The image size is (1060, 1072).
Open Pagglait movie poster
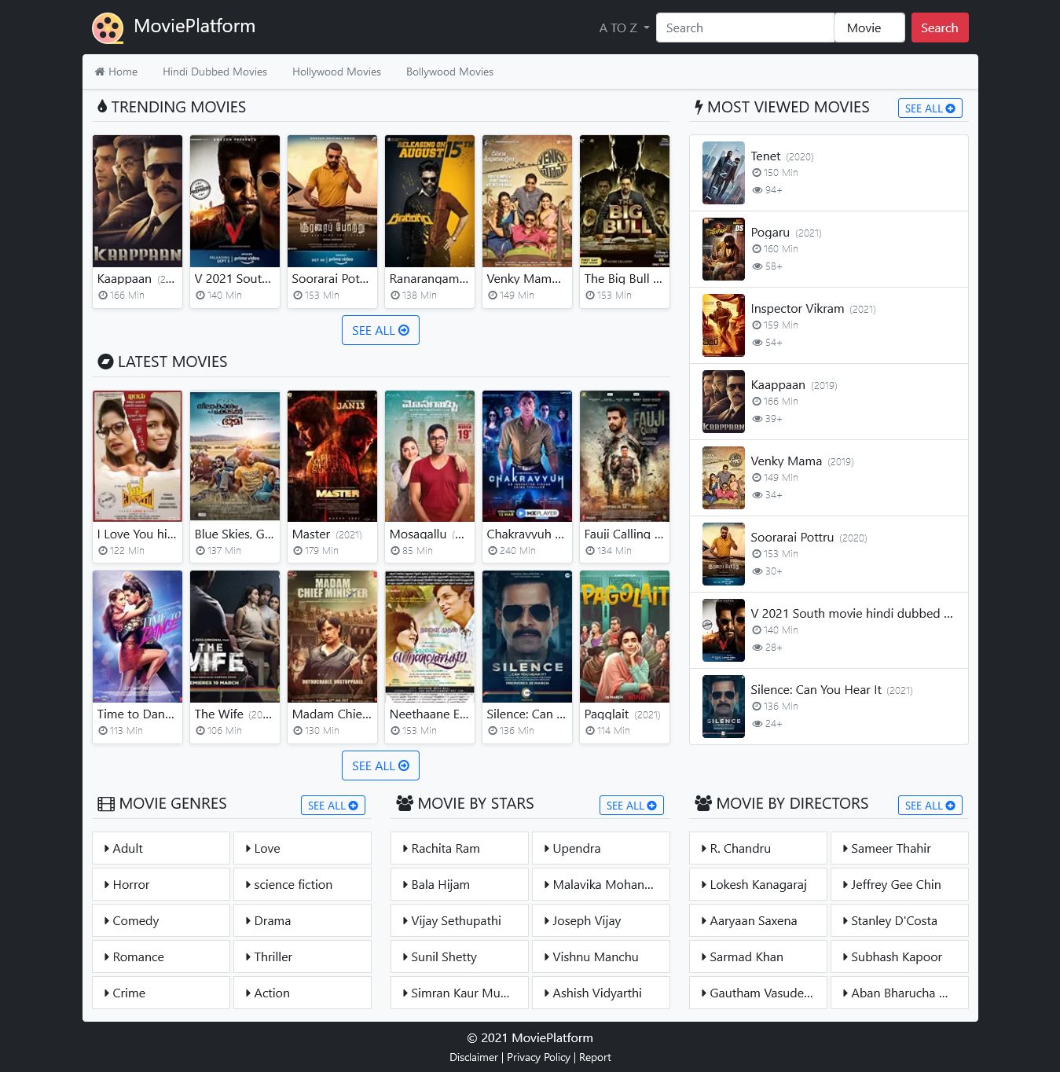tap(625, 637)
